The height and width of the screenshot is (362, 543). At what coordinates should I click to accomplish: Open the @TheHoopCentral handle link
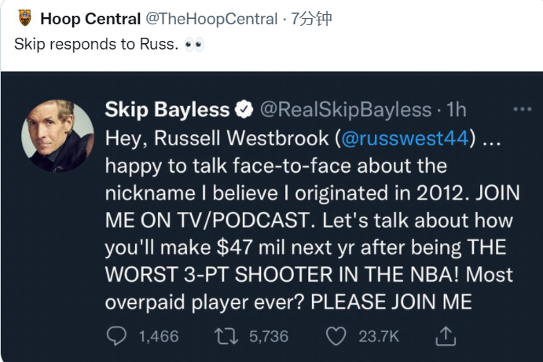[x=211, y=19]
